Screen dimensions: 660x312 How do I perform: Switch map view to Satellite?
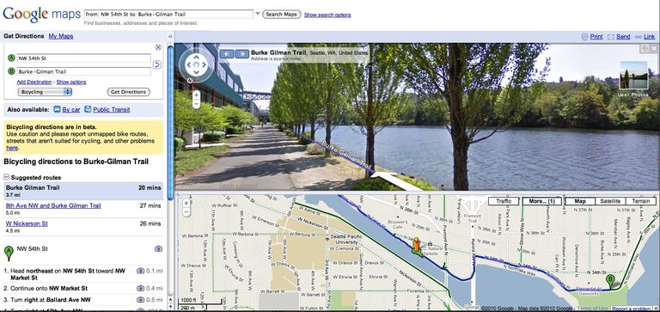[610, 201]
